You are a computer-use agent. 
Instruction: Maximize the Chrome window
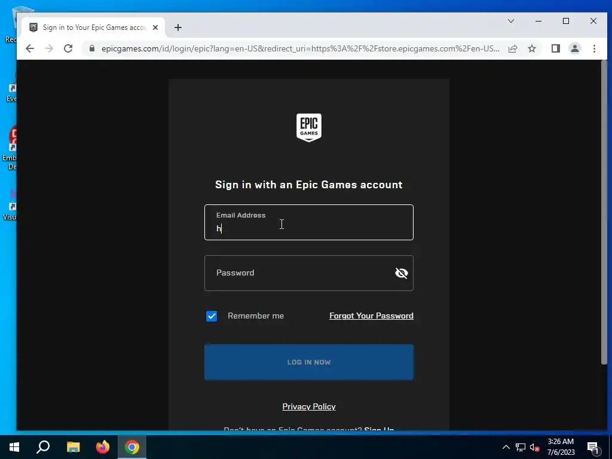[565, 21]
